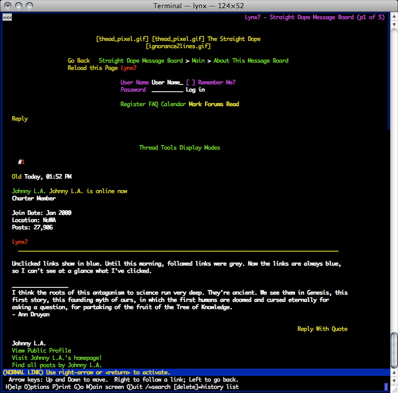The width and height of the screenshot is (398, 393).
Task: Click the NORMAL LINK status line
Action: click(x=196, y=372)
